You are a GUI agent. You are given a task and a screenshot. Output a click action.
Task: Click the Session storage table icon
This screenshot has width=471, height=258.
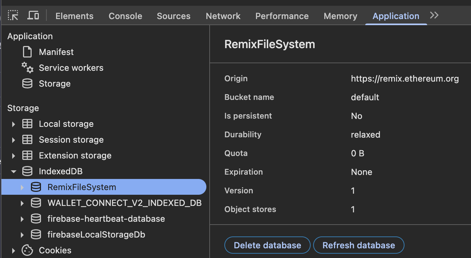27,140
